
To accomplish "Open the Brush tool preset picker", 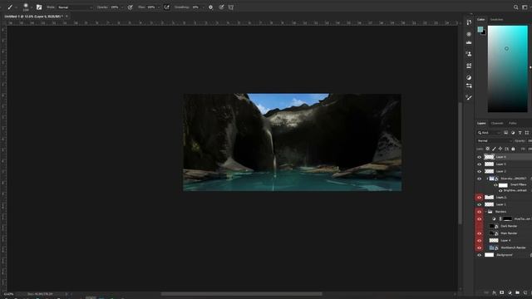I will [x=11, y=7].
